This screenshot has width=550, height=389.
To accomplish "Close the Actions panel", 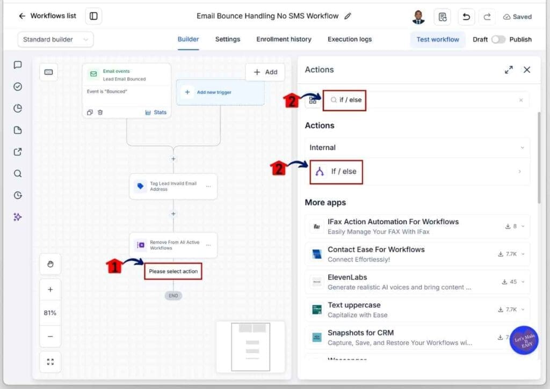I will pyautogui.click(x=527, y=70).
